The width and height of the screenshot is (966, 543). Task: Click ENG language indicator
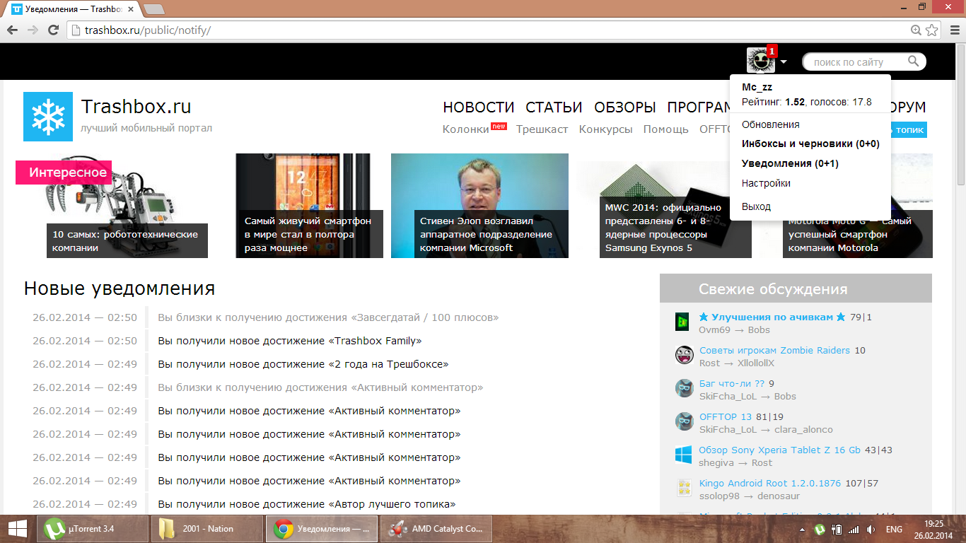[x=894, y=529]
